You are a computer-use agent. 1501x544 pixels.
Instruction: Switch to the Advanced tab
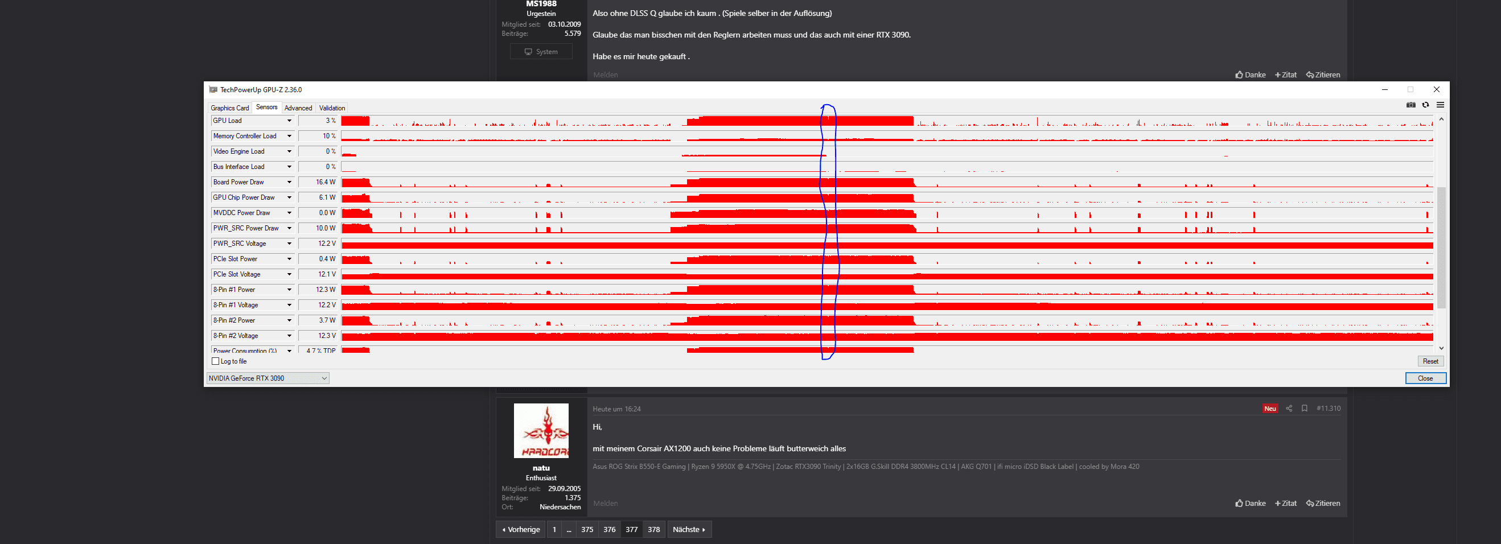coord(298,108)
